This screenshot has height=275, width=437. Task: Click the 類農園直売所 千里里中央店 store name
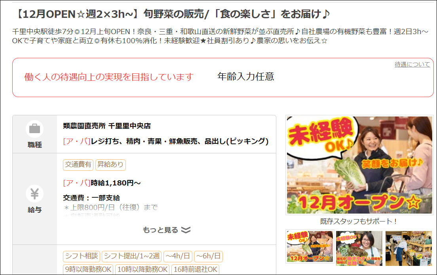pos(107,126)
